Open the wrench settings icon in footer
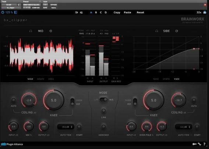209x149 pixels. point(199,144)
